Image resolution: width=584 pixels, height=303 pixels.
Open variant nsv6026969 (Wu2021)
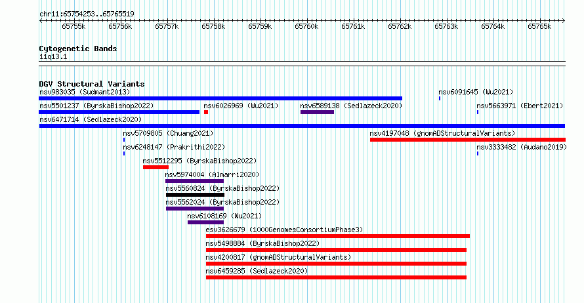241,106
